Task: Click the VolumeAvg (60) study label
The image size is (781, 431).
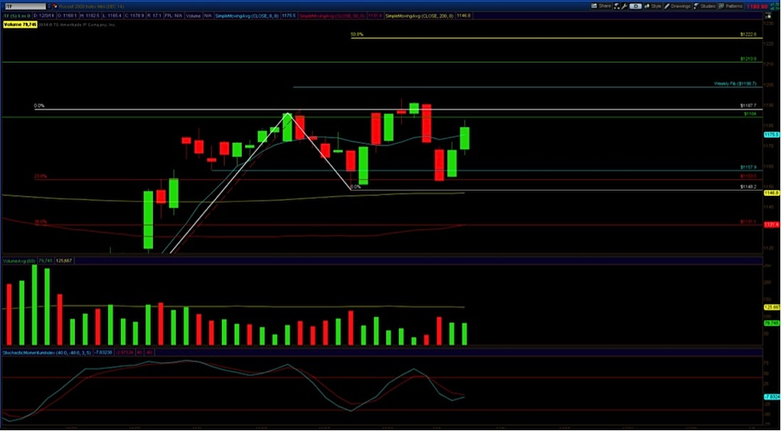Action: pyautogui.click(x=19, y=260)
